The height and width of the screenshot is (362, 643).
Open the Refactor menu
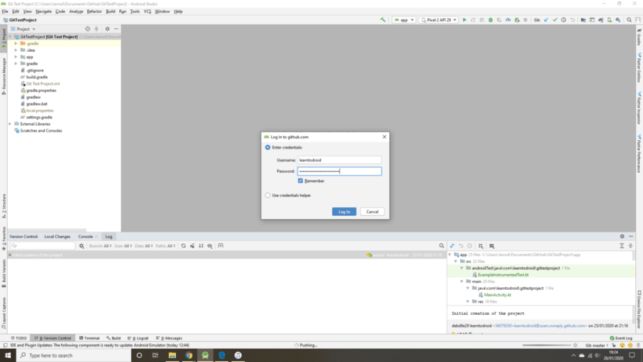[94, 11]
